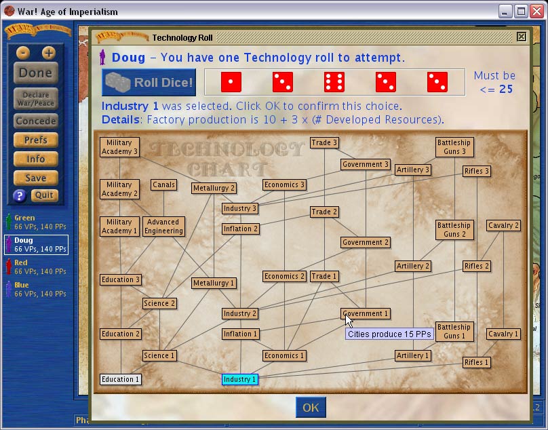Click the Done button in sidebar

tap(35, 73)
